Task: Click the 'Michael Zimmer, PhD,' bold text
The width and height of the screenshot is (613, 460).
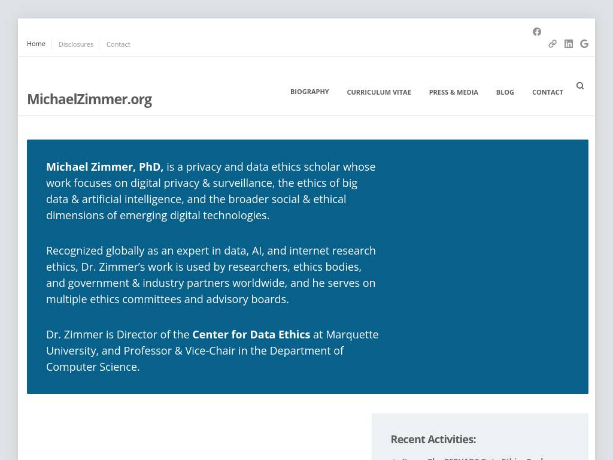Action: pos(105,167)
